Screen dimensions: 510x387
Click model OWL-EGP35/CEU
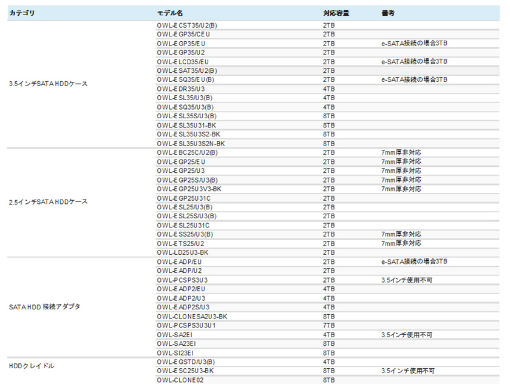(x=183, y=35)
